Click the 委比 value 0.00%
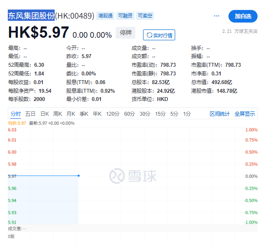261x244 pixels. click(x=88, y=74)
